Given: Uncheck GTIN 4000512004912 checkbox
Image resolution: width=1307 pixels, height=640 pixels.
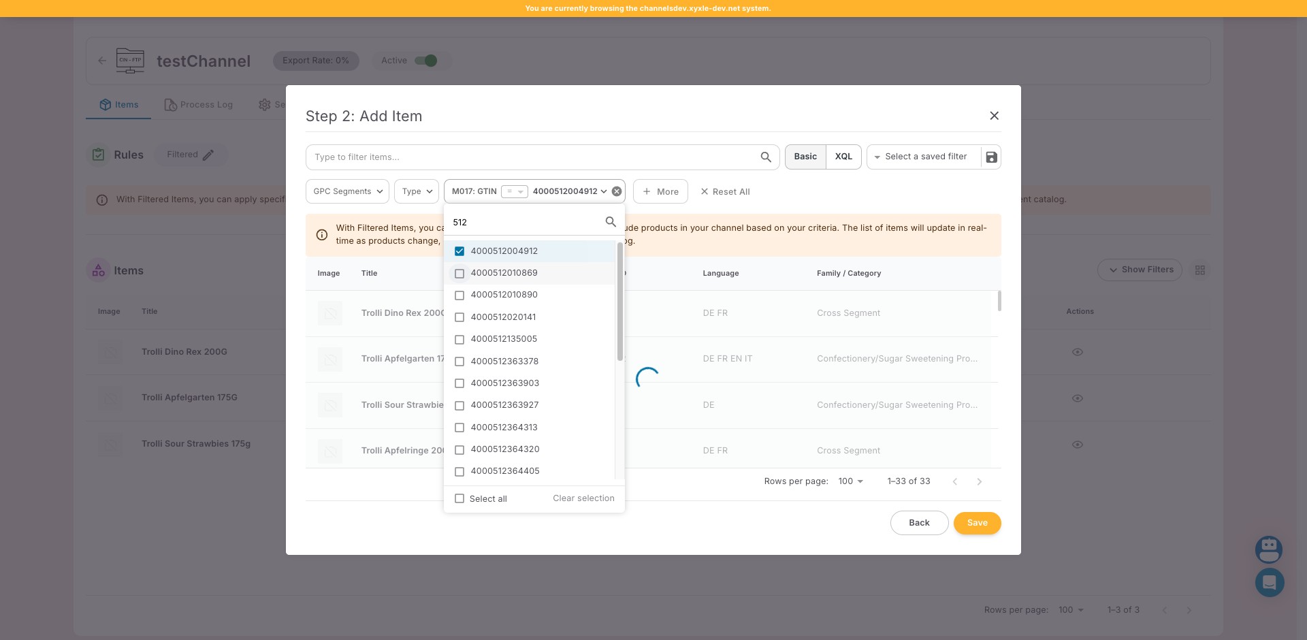Looking at the screenshot, I should (x=459, y=251).
